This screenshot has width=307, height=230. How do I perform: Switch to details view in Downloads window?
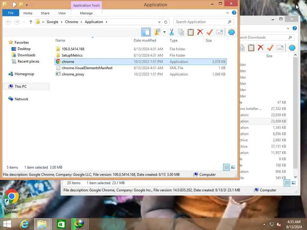287,183
